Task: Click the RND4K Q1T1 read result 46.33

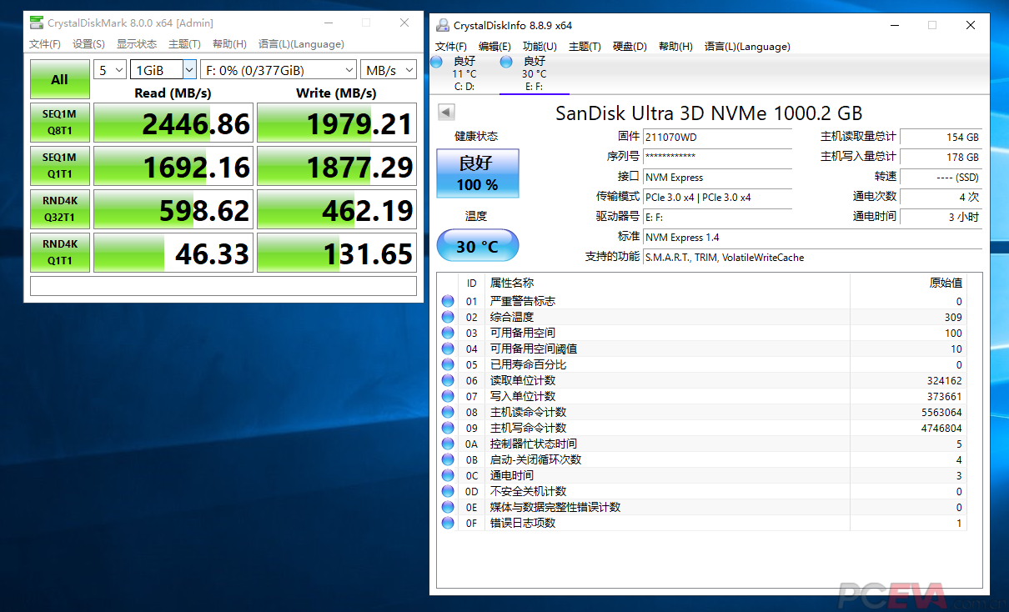Action: tap(173, 253)
